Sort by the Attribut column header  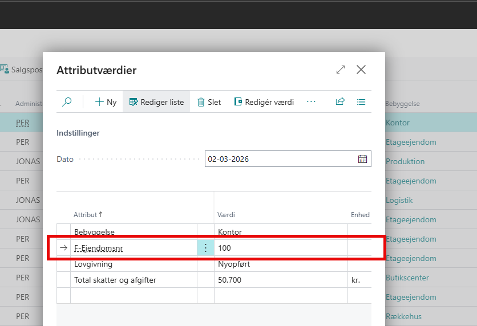coord(88,215)
